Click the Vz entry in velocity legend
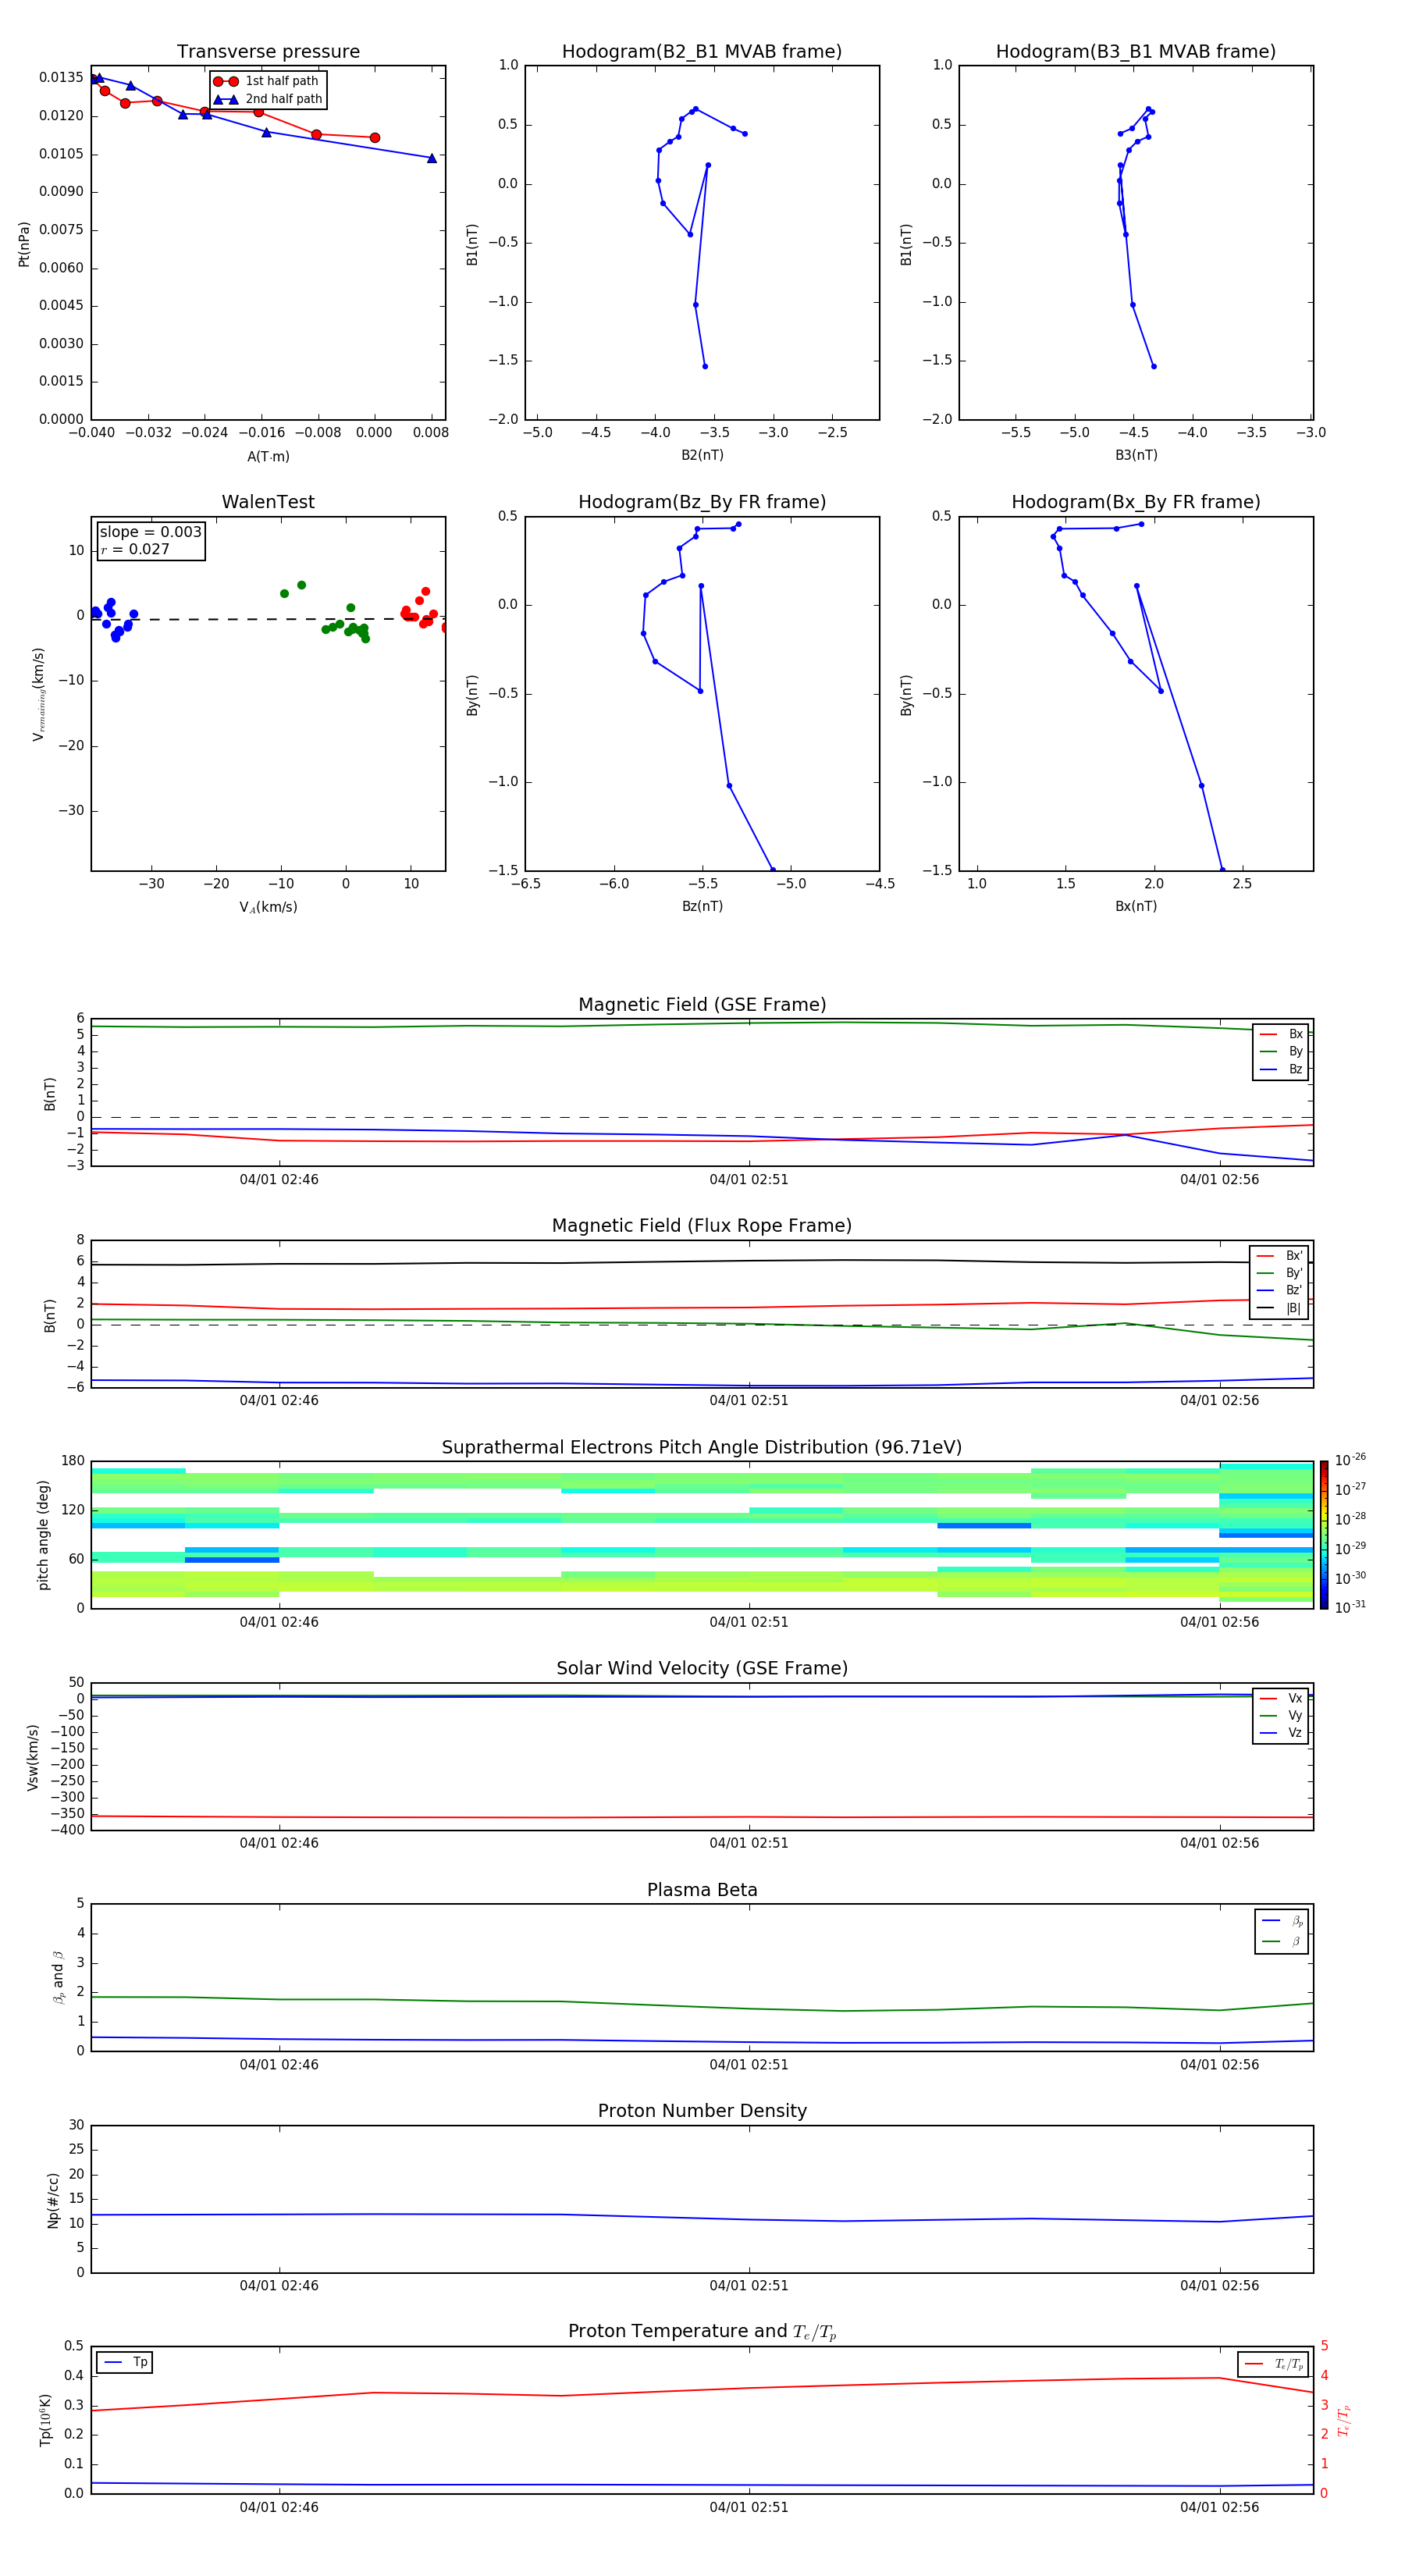 [1281, 1733]
